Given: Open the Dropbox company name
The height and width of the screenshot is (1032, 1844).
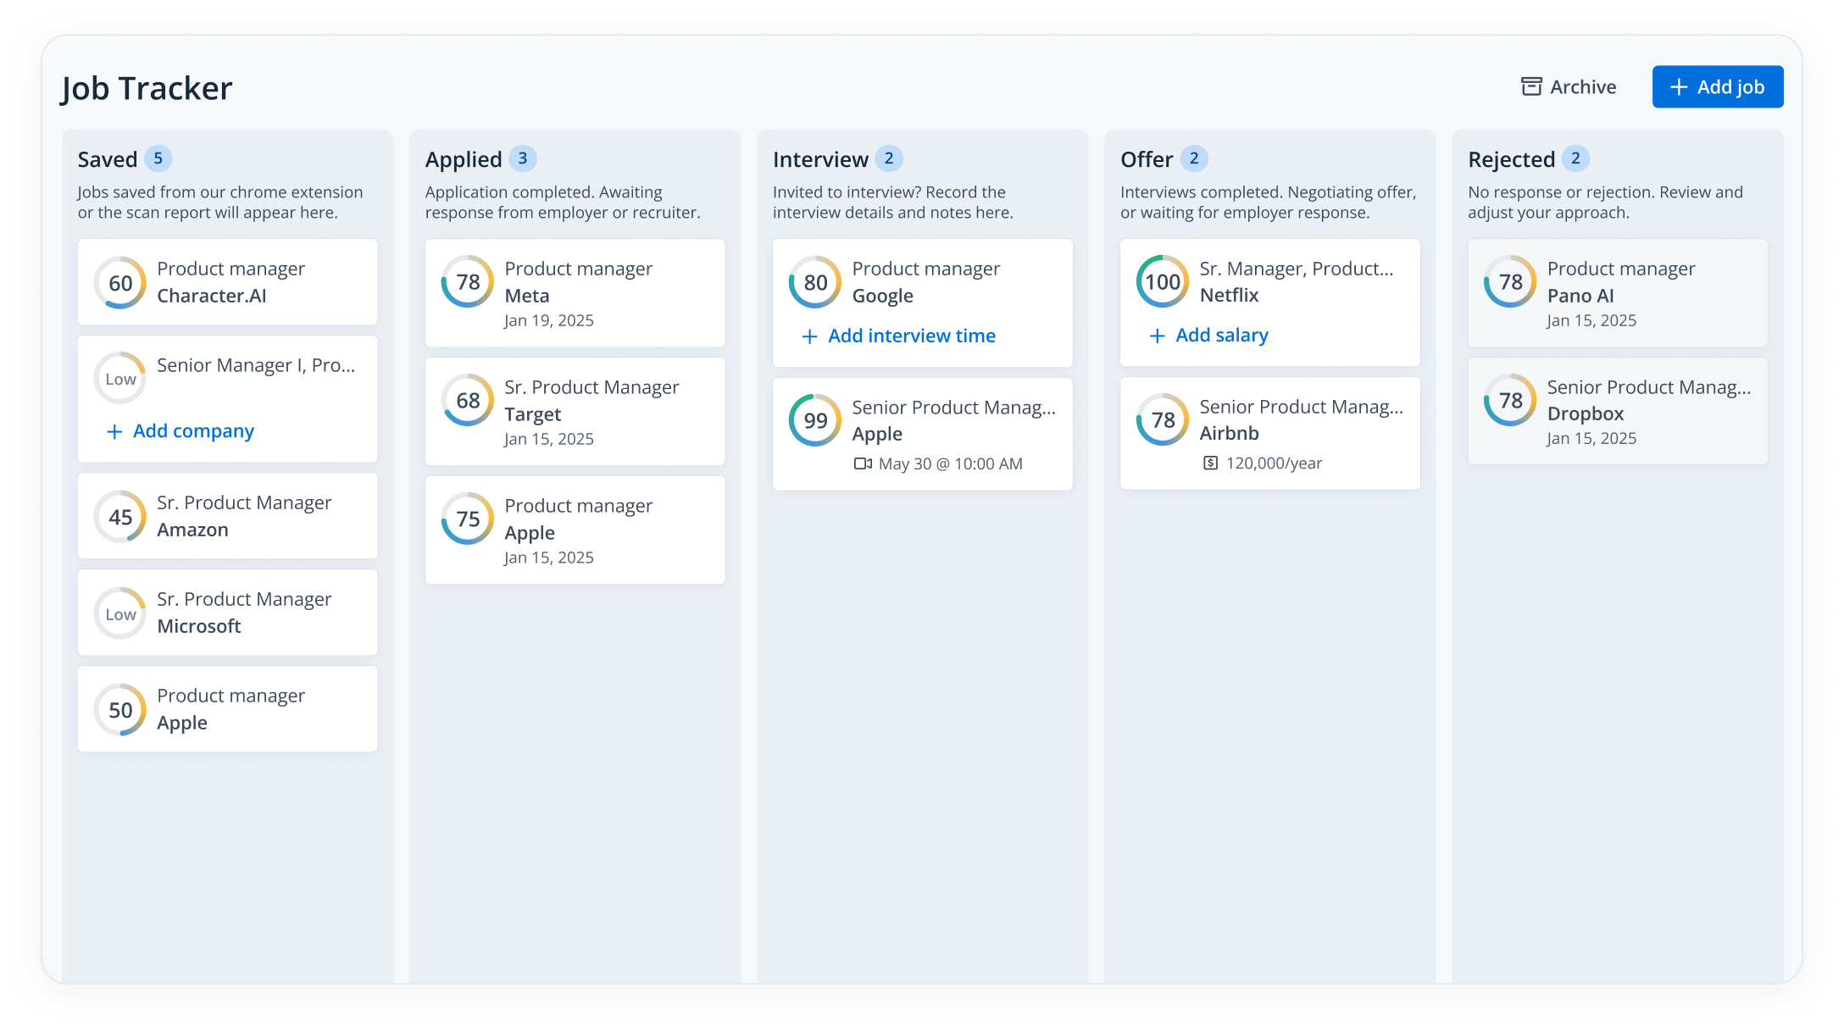Looking at the screenshot, I should (x=1586, y=413).
